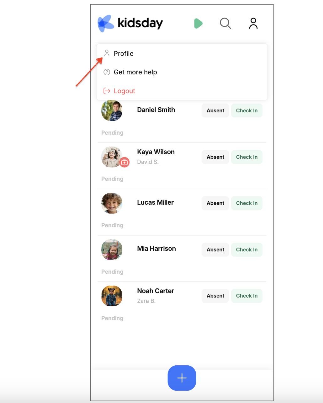Screen dimensions: 323x403
Task: Tap the blue plus add button
Action: coord(182,378)
